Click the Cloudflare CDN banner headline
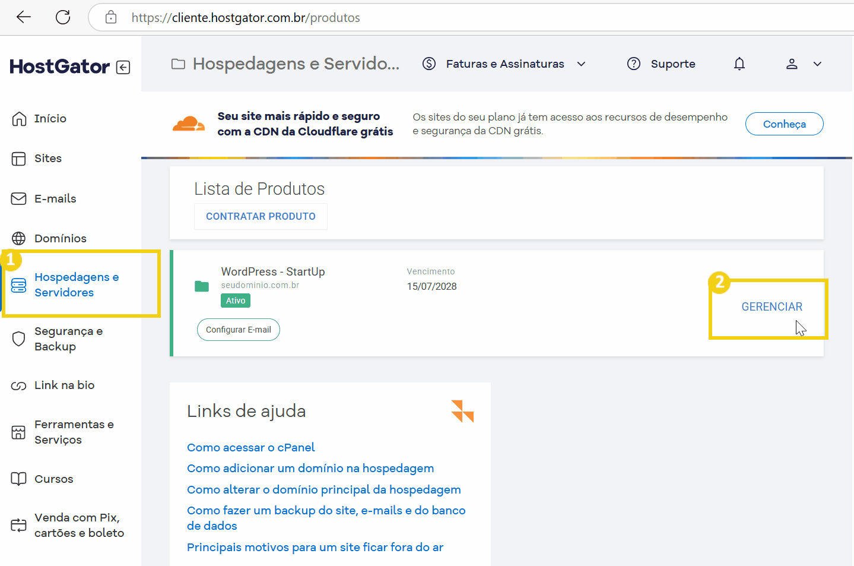This screenshot has height=566, width=854. click(x=305, y=124)
